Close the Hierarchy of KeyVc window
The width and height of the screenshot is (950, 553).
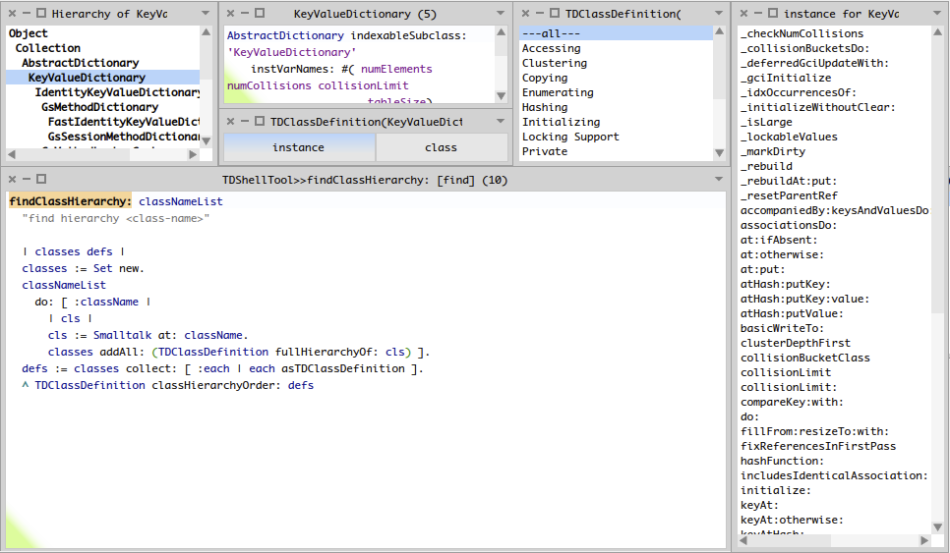pyautogui.click(x=12, y=13)
